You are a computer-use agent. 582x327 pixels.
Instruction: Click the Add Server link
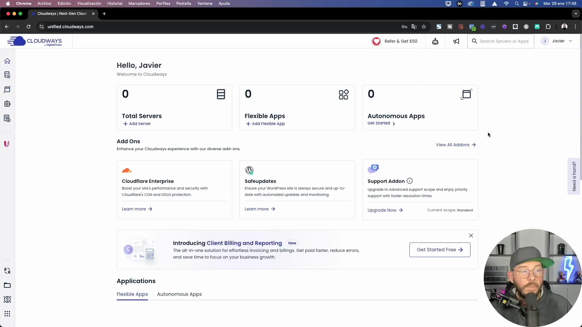coord(137,124)
